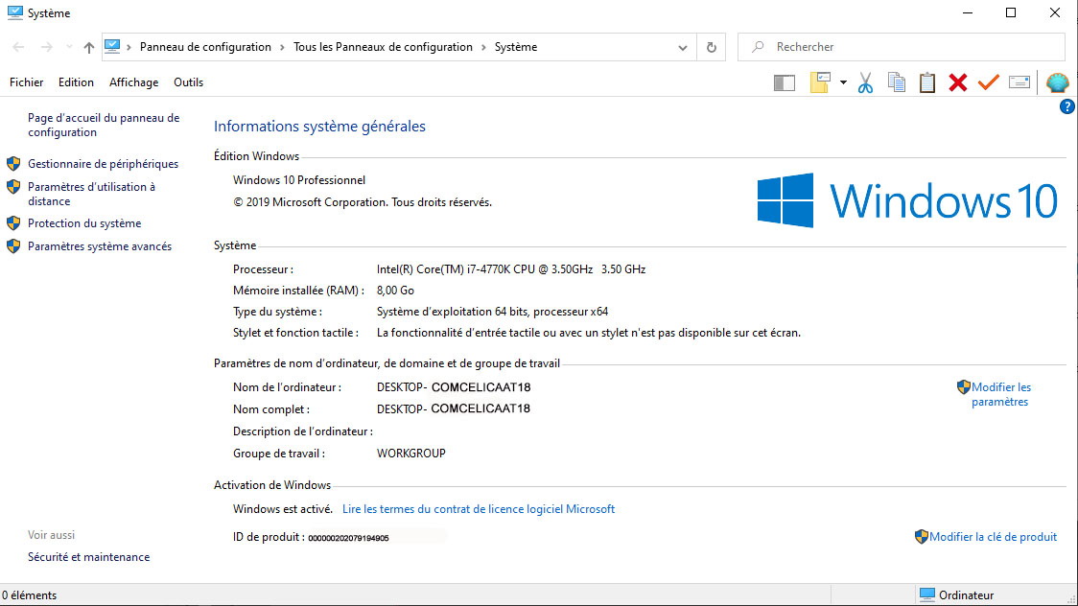This screenshot has width=1078, height=606.
Task: Click into the Rechercher search field
Action: coord(901,47)
